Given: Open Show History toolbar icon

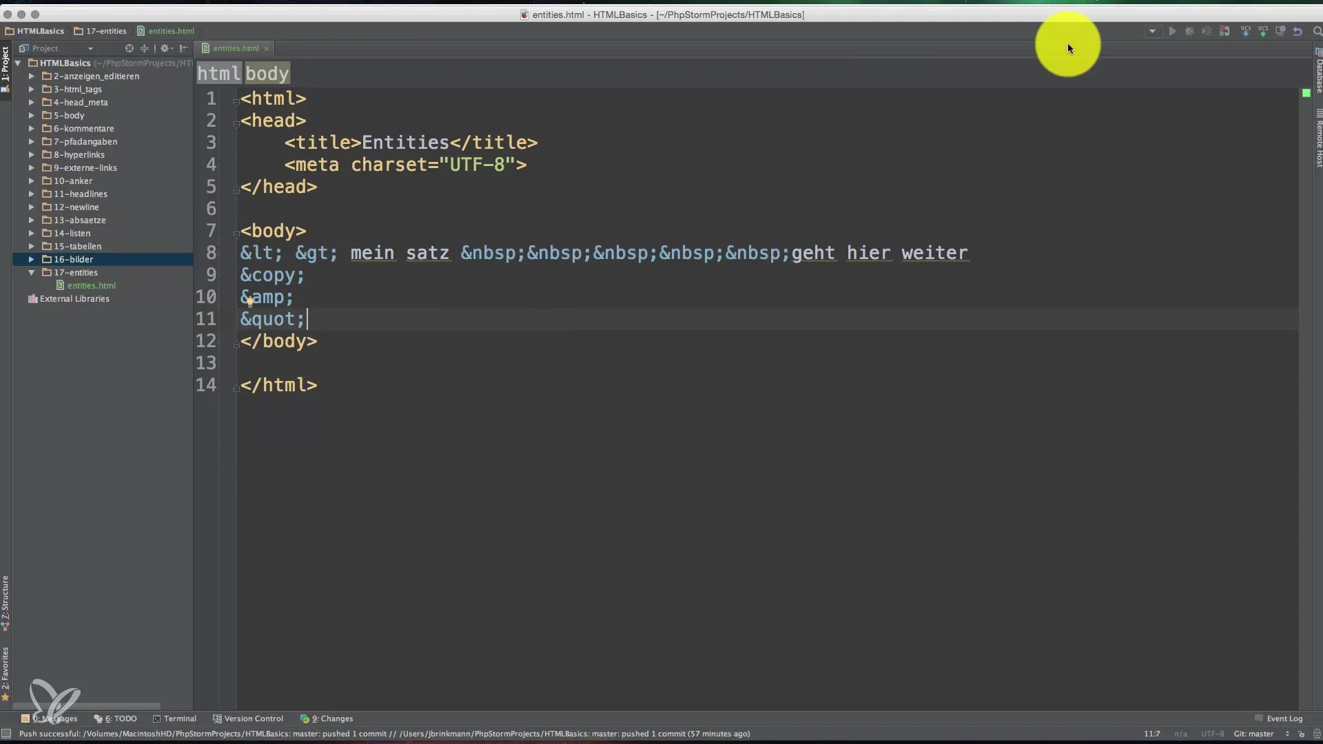Looking at the screenshot, I should pos(1280,32).
